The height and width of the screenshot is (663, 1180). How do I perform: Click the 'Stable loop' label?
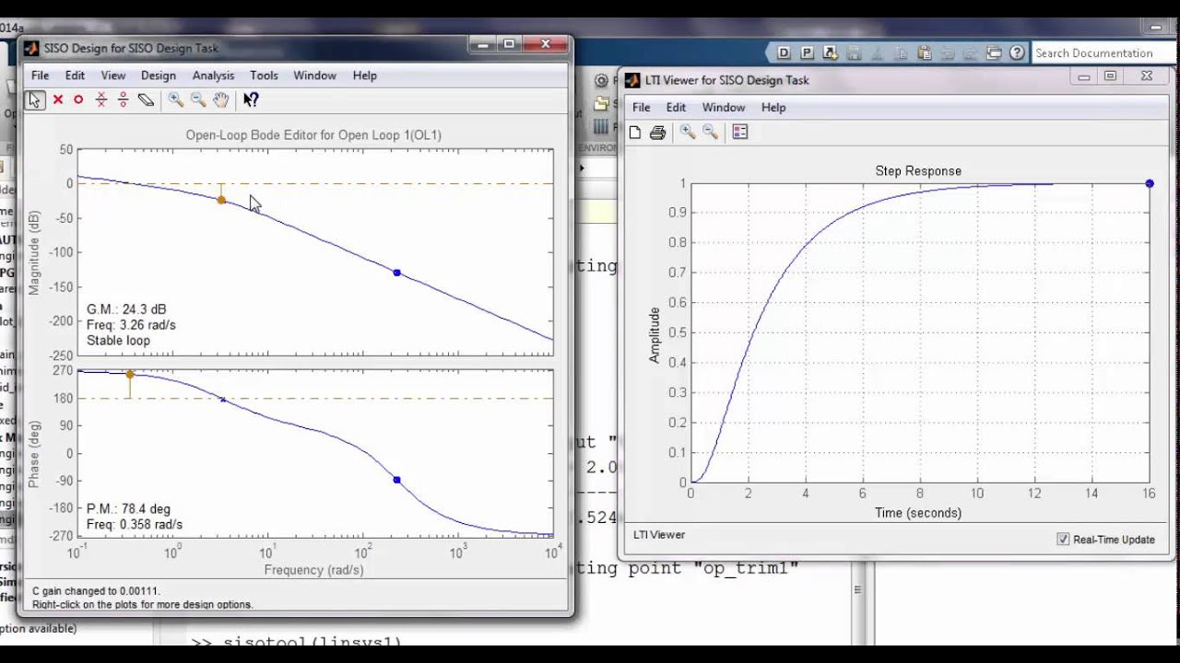pos(118,341)
